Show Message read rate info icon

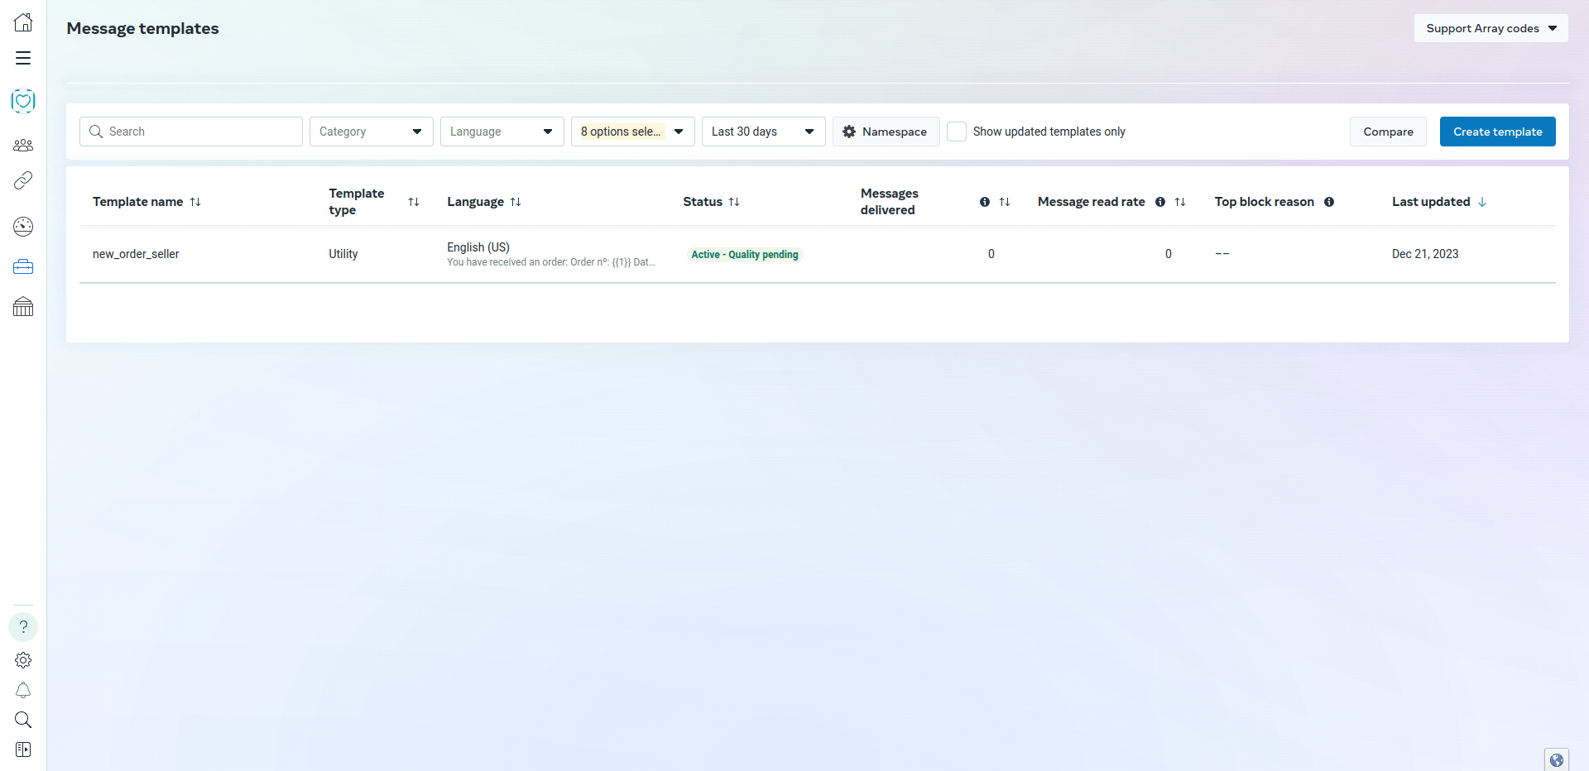1160,202
